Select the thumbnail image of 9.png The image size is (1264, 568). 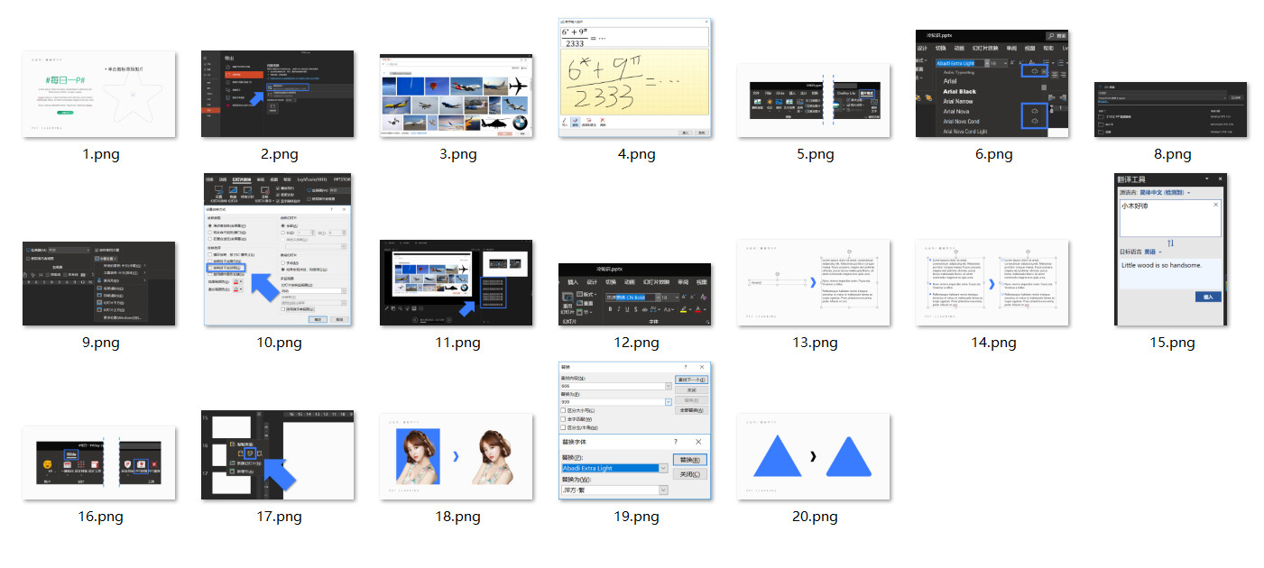99,283
